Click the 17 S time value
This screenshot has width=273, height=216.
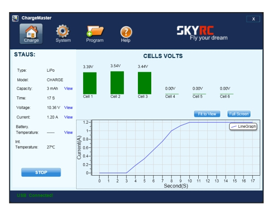coord(51,98)
